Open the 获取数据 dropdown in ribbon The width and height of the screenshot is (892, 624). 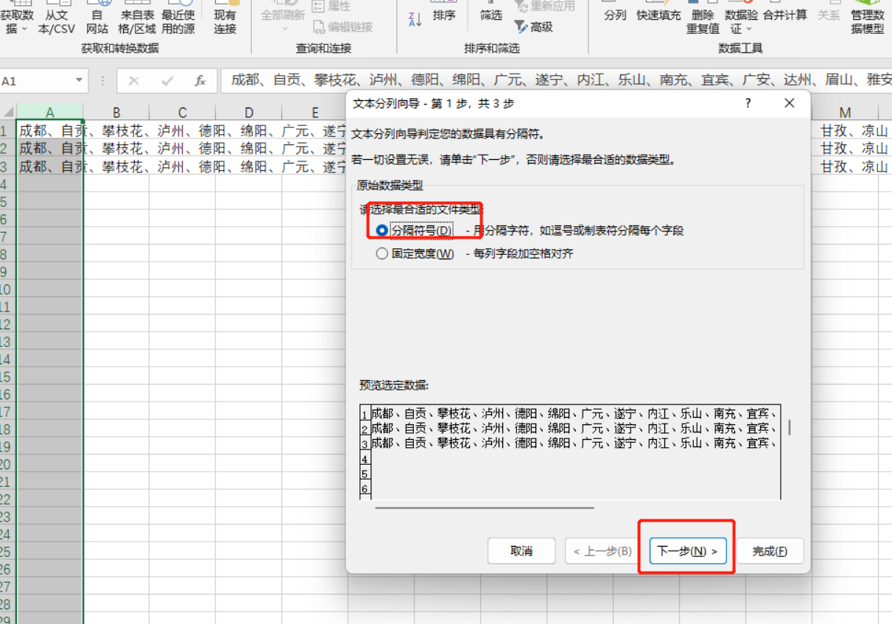click(16, 18)
